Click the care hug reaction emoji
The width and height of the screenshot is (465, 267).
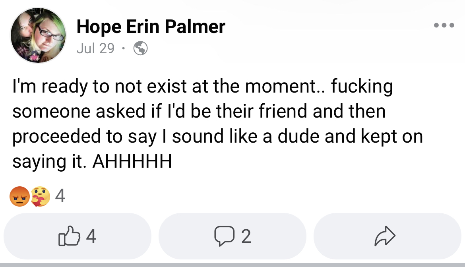41,196
